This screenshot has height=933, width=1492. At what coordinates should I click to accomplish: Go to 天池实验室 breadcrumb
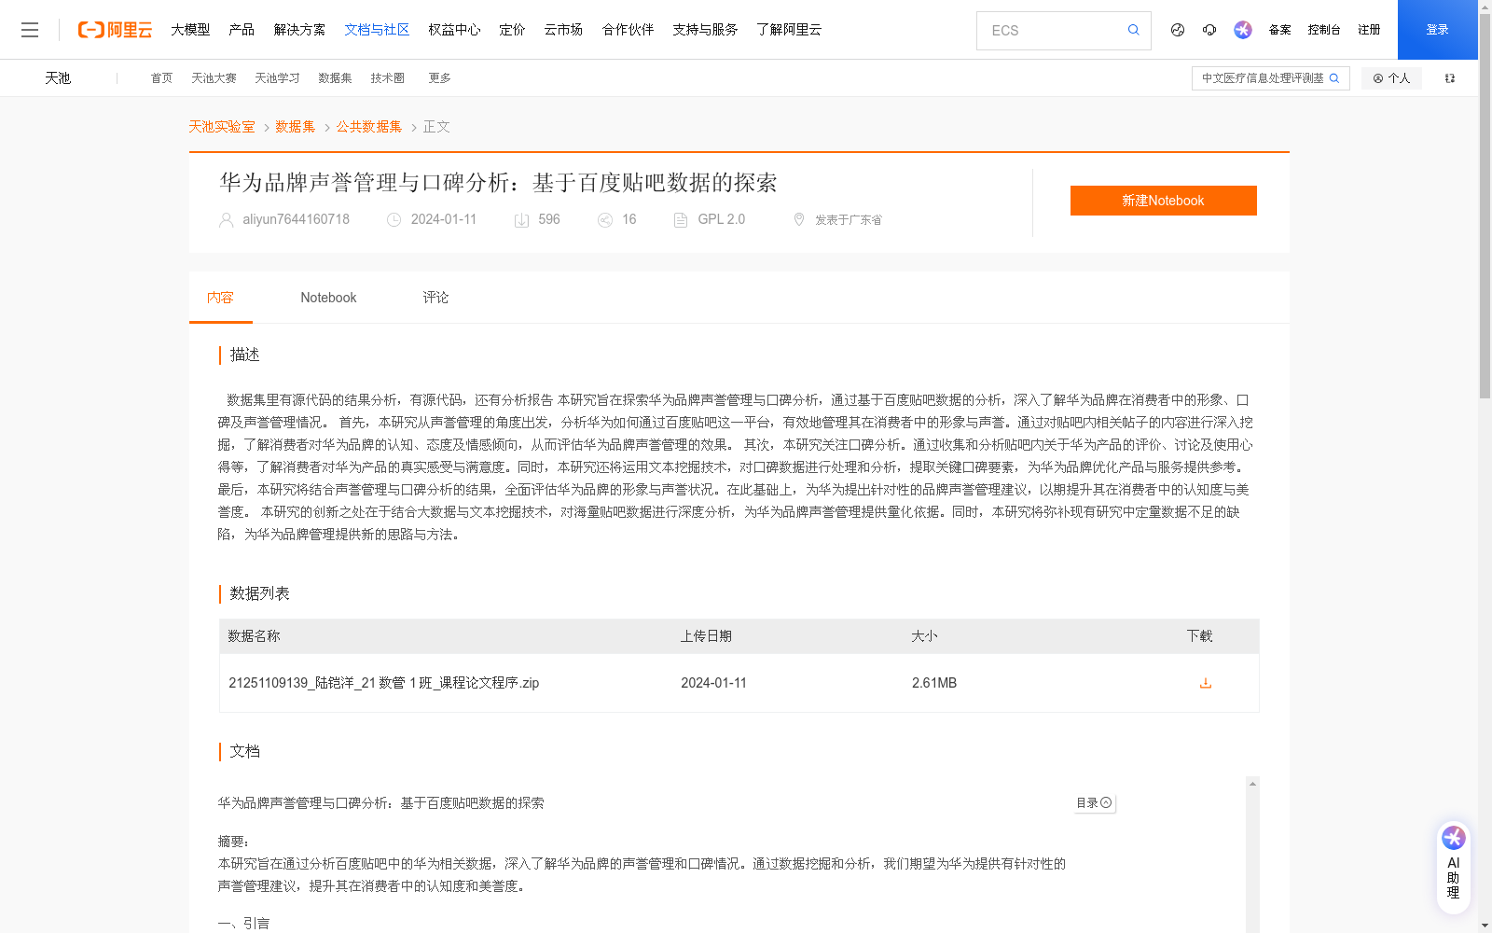click(x=222, y=127)
